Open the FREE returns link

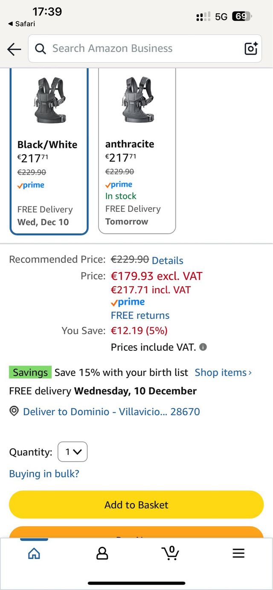click(140, 315)
